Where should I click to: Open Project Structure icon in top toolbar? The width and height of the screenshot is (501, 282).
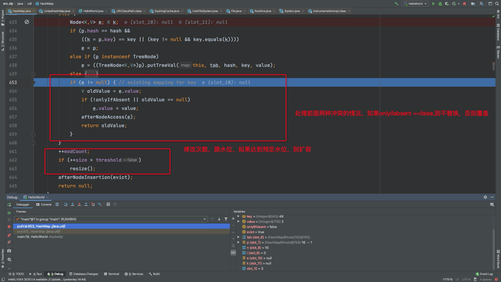[x=473, y=4]
